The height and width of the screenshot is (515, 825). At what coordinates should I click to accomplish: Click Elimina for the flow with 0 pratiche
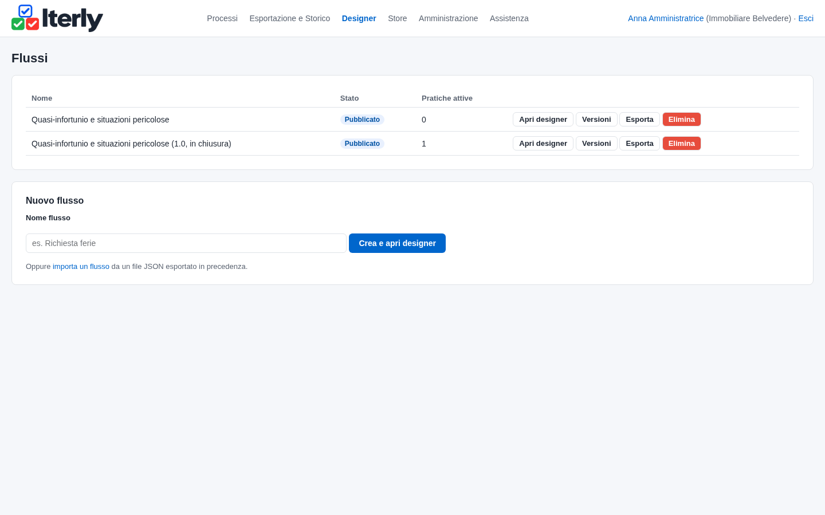point(682,120)
